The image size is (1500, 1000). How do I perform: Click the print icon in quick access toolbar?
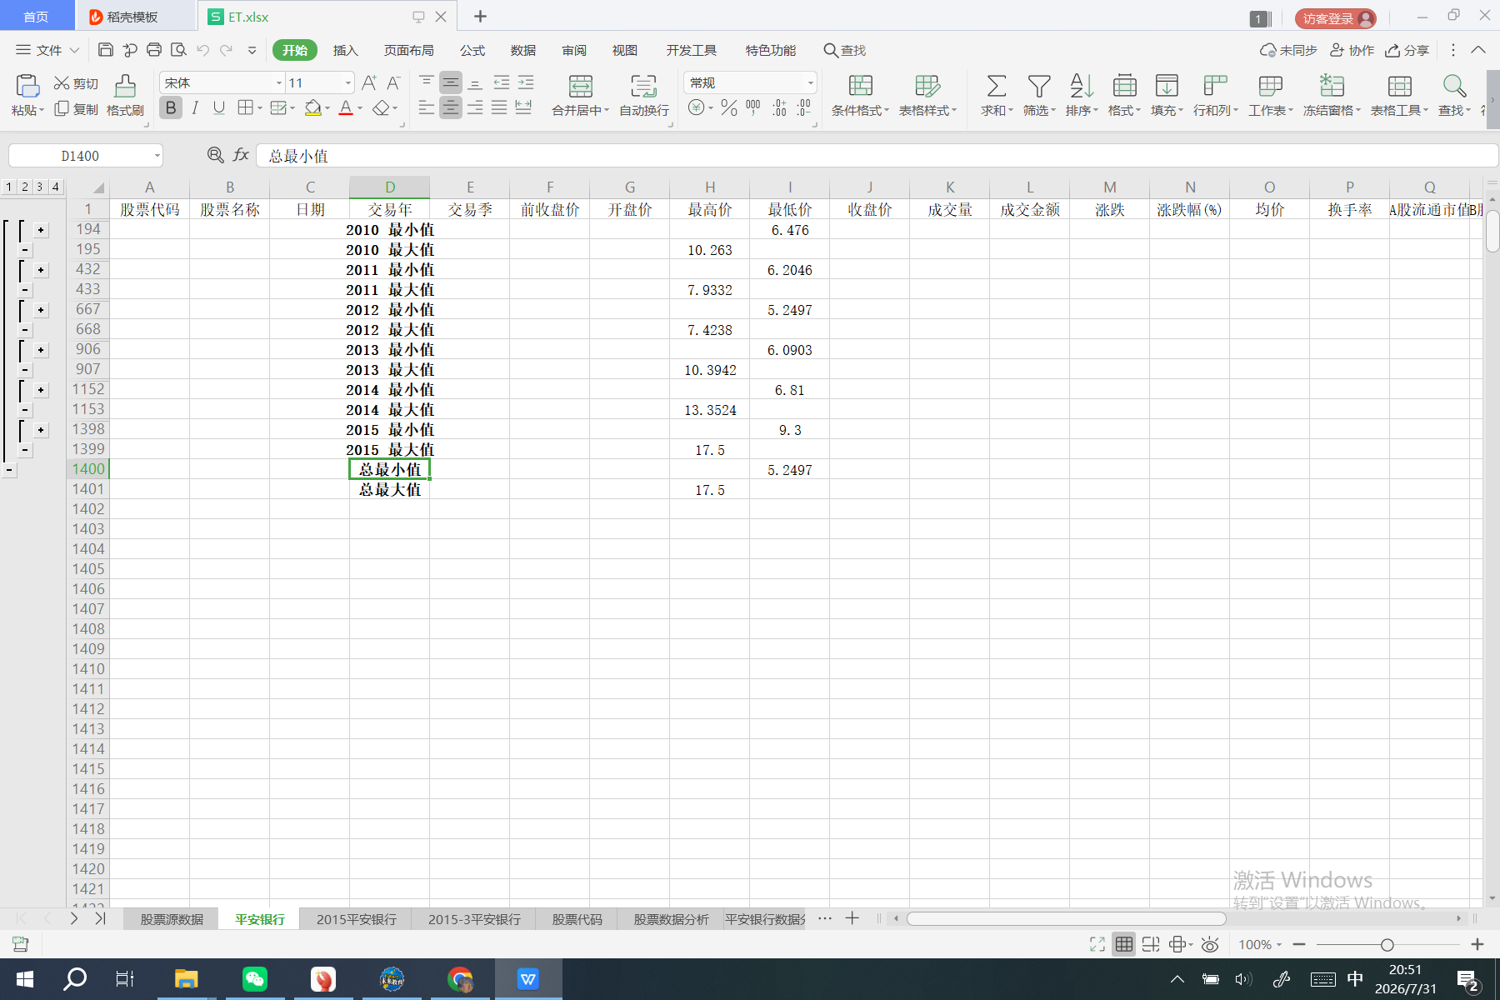[x=154, y=50]
